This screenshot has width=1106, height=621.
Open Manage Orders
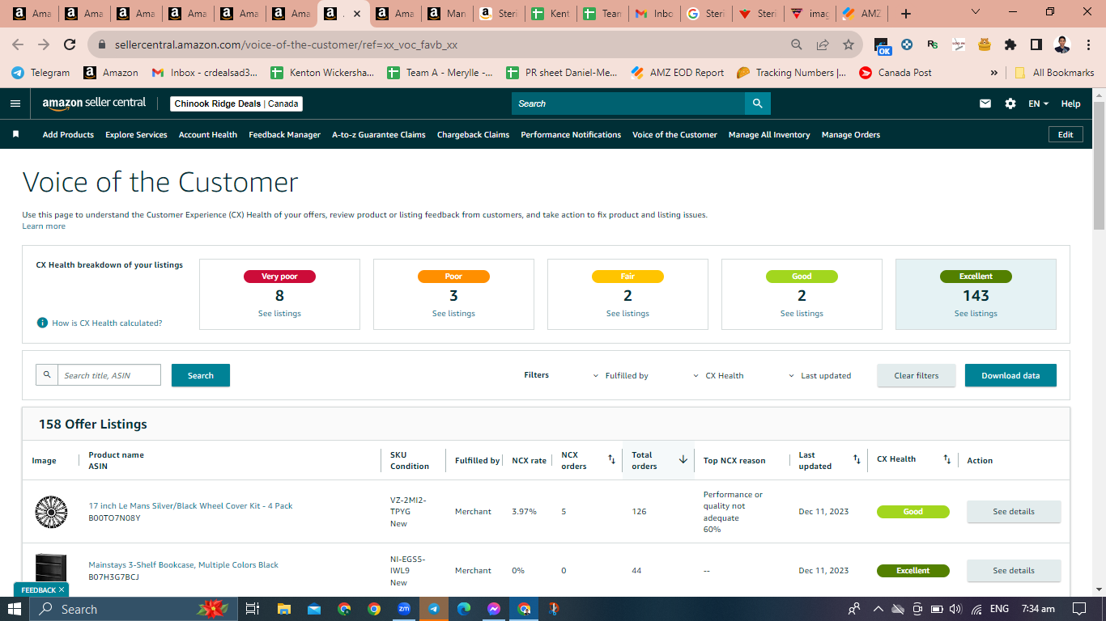pos(851,134)
